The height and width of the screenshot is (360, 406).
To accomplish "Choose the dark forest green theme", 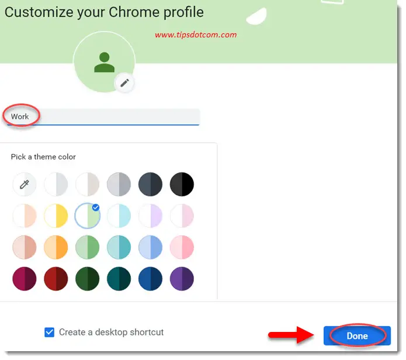I will click(x=87, y=279).
